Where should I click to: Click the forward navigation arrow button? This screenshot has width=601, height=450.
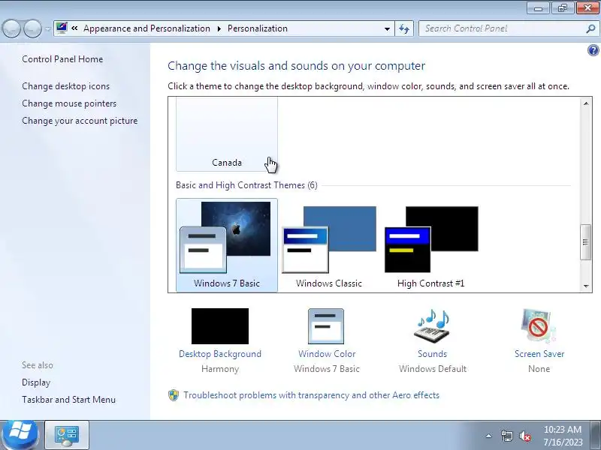coord(32,28)
